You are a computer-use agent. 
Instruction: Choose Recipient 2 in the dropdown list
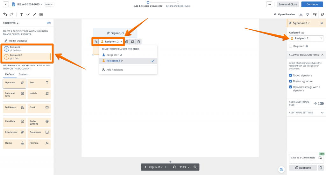(x=128, y=61)
